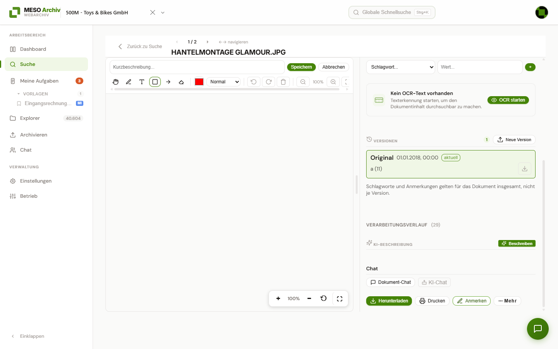Open the archive selector dropdown chevron
The height and width of the screenshot is (349, 558).
(163, 12)
